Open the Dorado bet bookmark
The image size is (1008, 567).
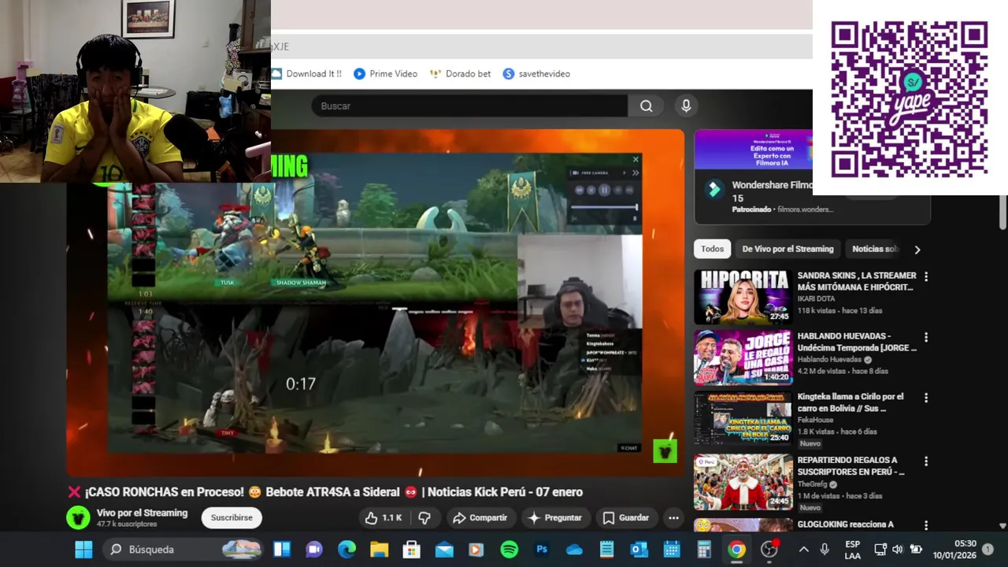(x=460, y=74)
